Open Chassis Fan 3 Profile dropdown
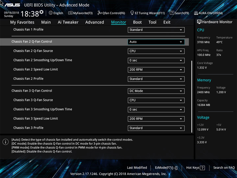The height and width of the screenshot is (178, 237). tap(156, 128)
